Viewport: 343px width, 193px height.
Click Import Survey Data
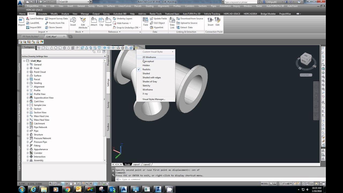(x=56, y=19)
